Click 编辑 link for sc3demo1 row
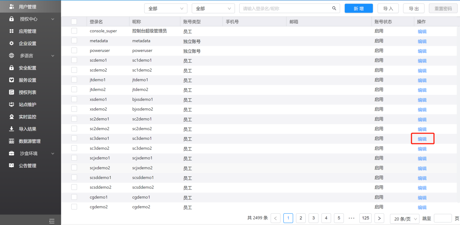Image resolution: width=460 pixels, height=225 pixels. pyautogui.click(x=422, y=139)
